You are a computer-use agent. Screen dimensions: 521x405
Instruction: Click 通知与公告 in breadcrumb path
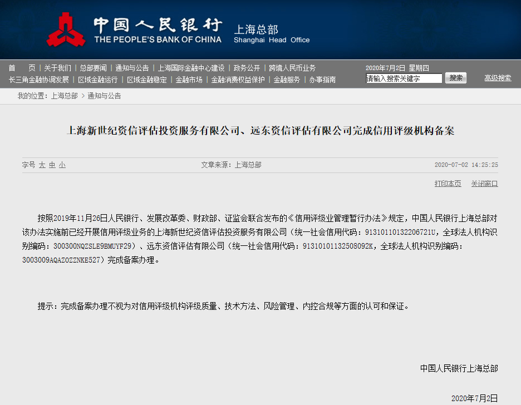[x=104, y=96]
